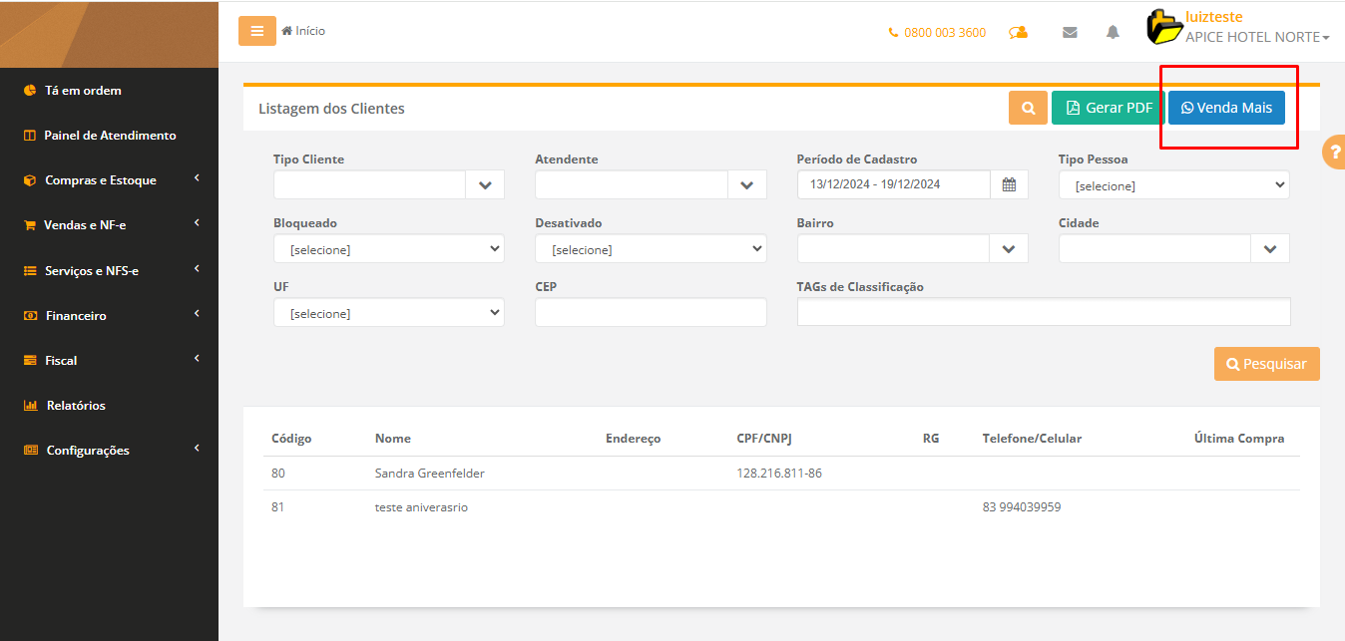1345x641 pixels.
Task: Open the Tipo Pessoa select box
Action: click(x=1173, y=185)
